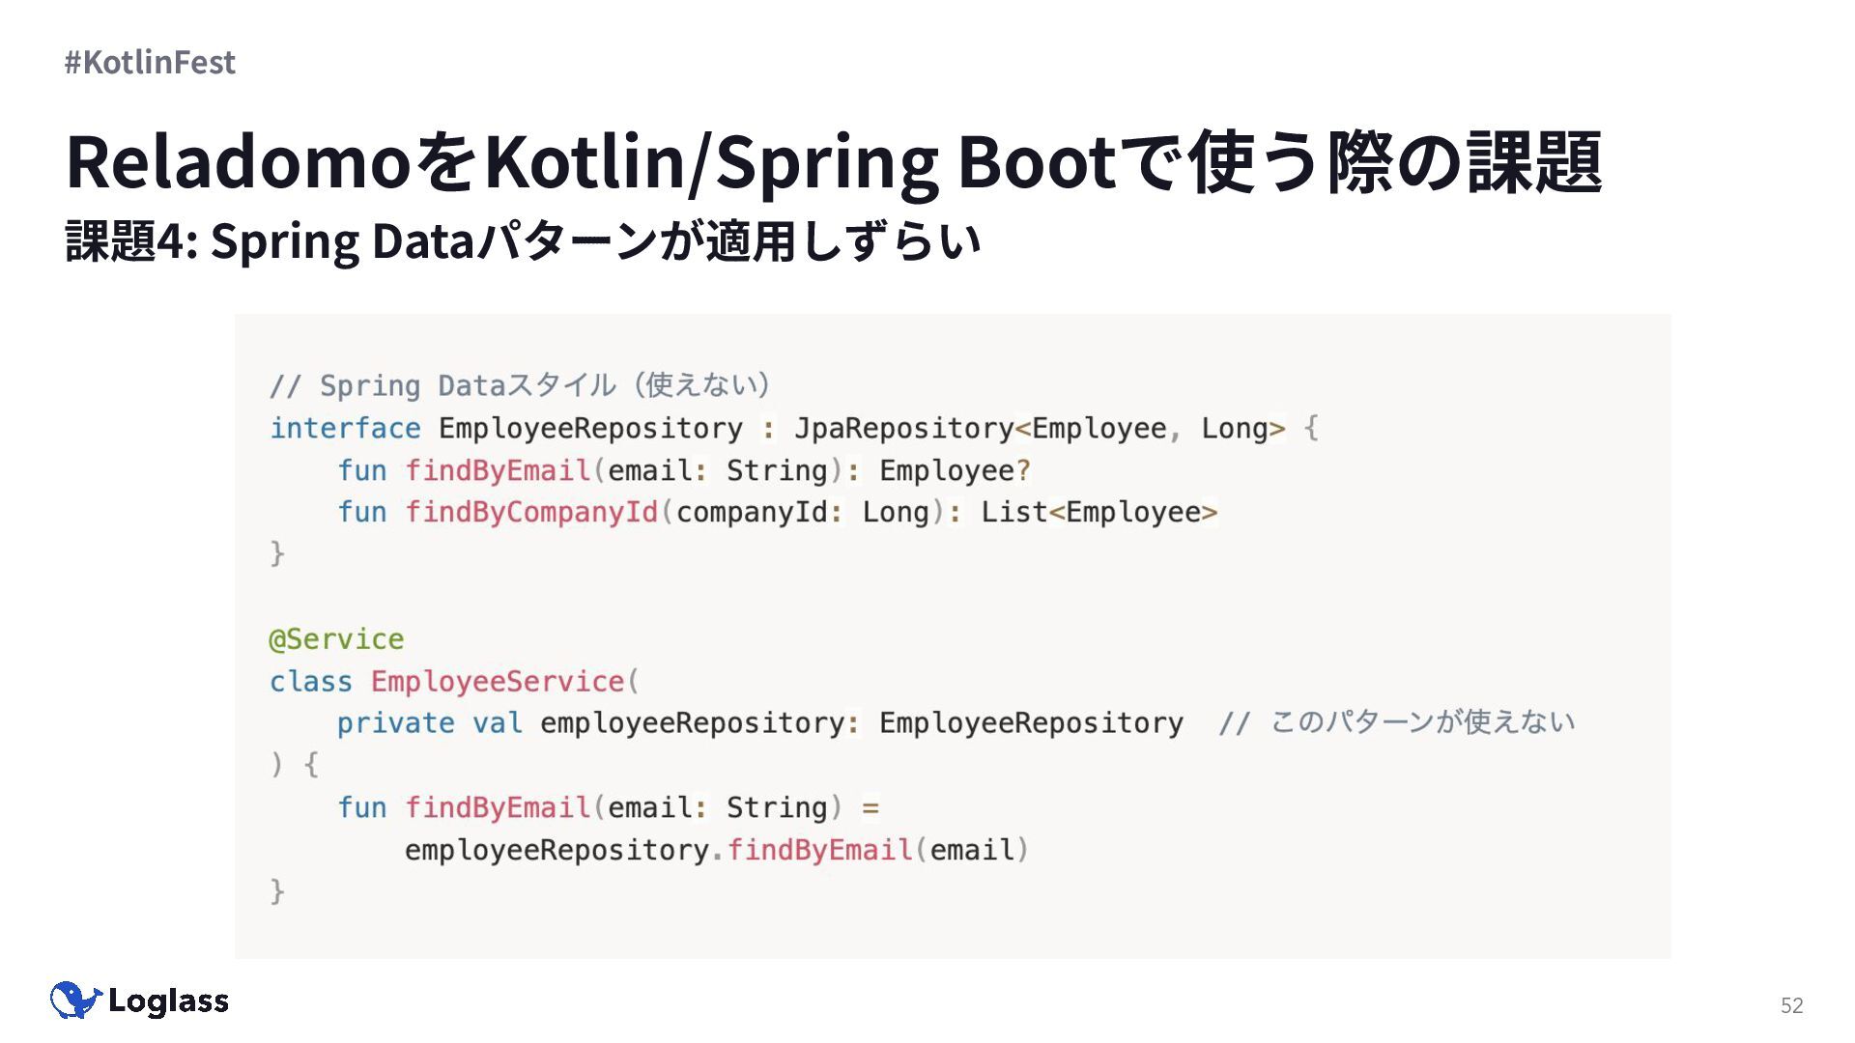Click the slide page number 52
Viewport: 1855px width, 1043px height.
coord(1791,1005)
